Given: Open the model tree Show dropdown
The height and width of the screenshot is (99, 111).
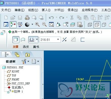Looking at the screenshot, I should [35, 61].
